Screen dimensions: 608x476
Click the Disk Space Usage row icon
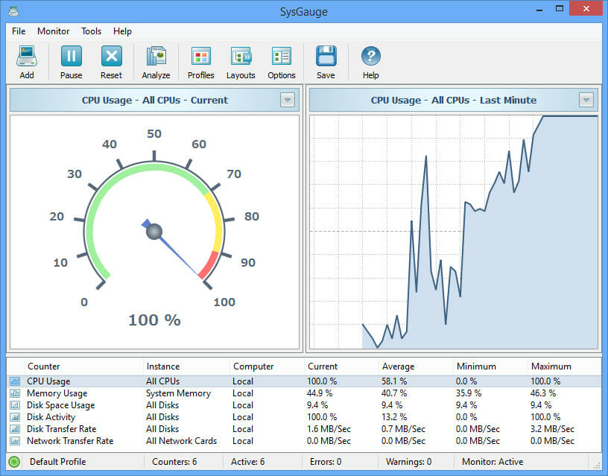pyautogui.click(x=15, y=405)
